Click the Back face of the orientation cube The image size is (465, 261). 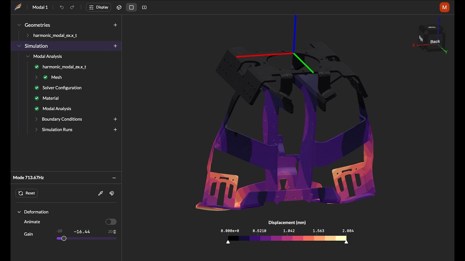click(435, 42)
